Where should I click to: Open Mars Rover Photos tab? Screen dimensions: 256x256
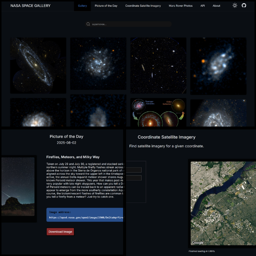point(181,6)
